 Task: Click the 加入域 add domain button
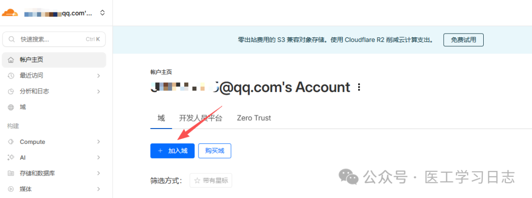coord(172,151)
